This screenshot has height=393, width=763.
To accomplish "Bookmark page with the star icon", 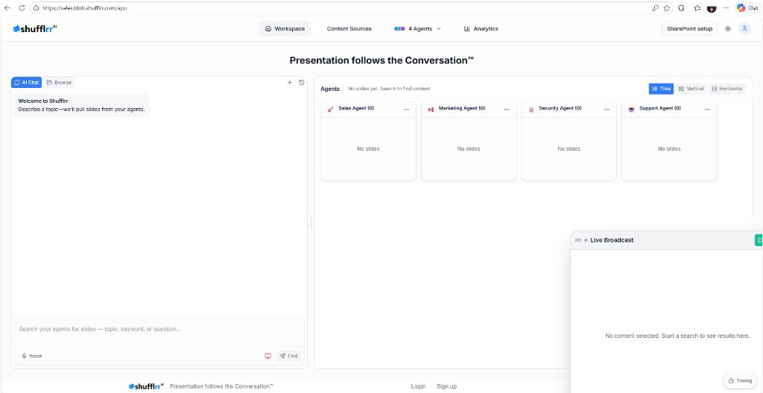I will pos(667,8).
